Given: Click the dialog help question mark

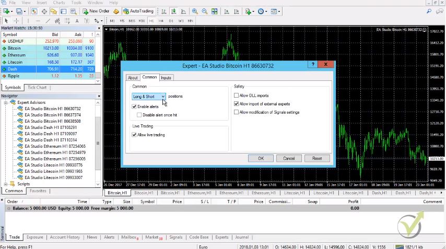Looking at the screenshot, I should coord(312,65).
